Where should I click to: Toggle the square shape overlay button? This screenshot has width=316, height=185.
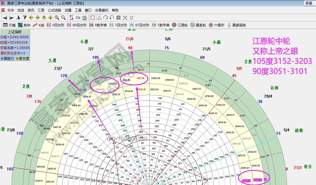tap(93, 17)
